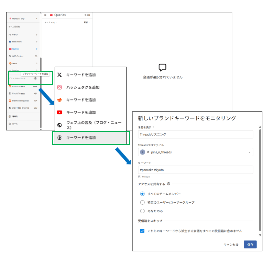The width and height of the screenshot is (273, 268).
Task: Open the 最新 sort dropdown
Action: pyautogui.click(x=87, y=22)
